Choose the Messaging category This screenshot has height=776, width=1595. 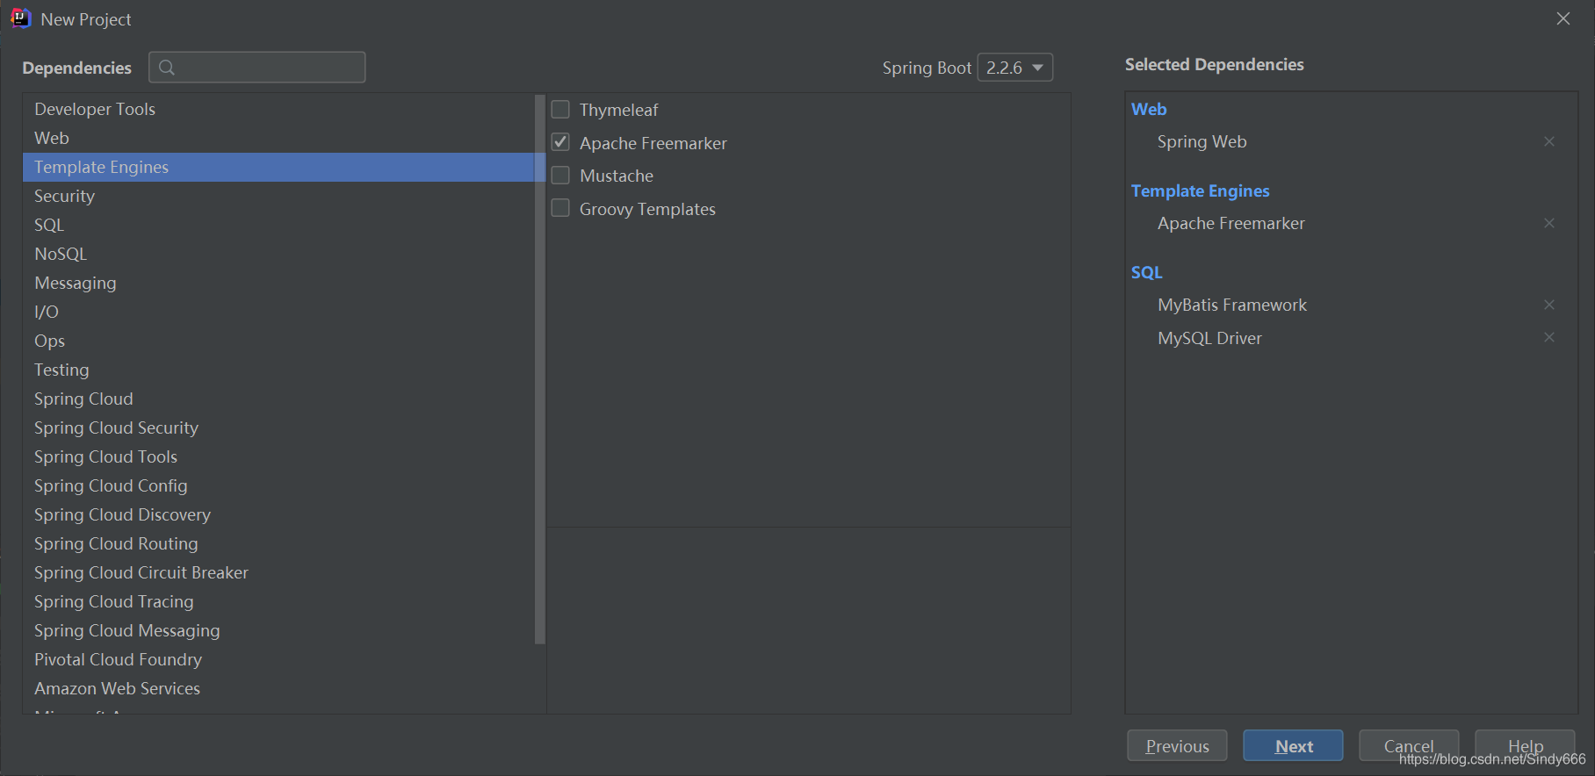278,283
